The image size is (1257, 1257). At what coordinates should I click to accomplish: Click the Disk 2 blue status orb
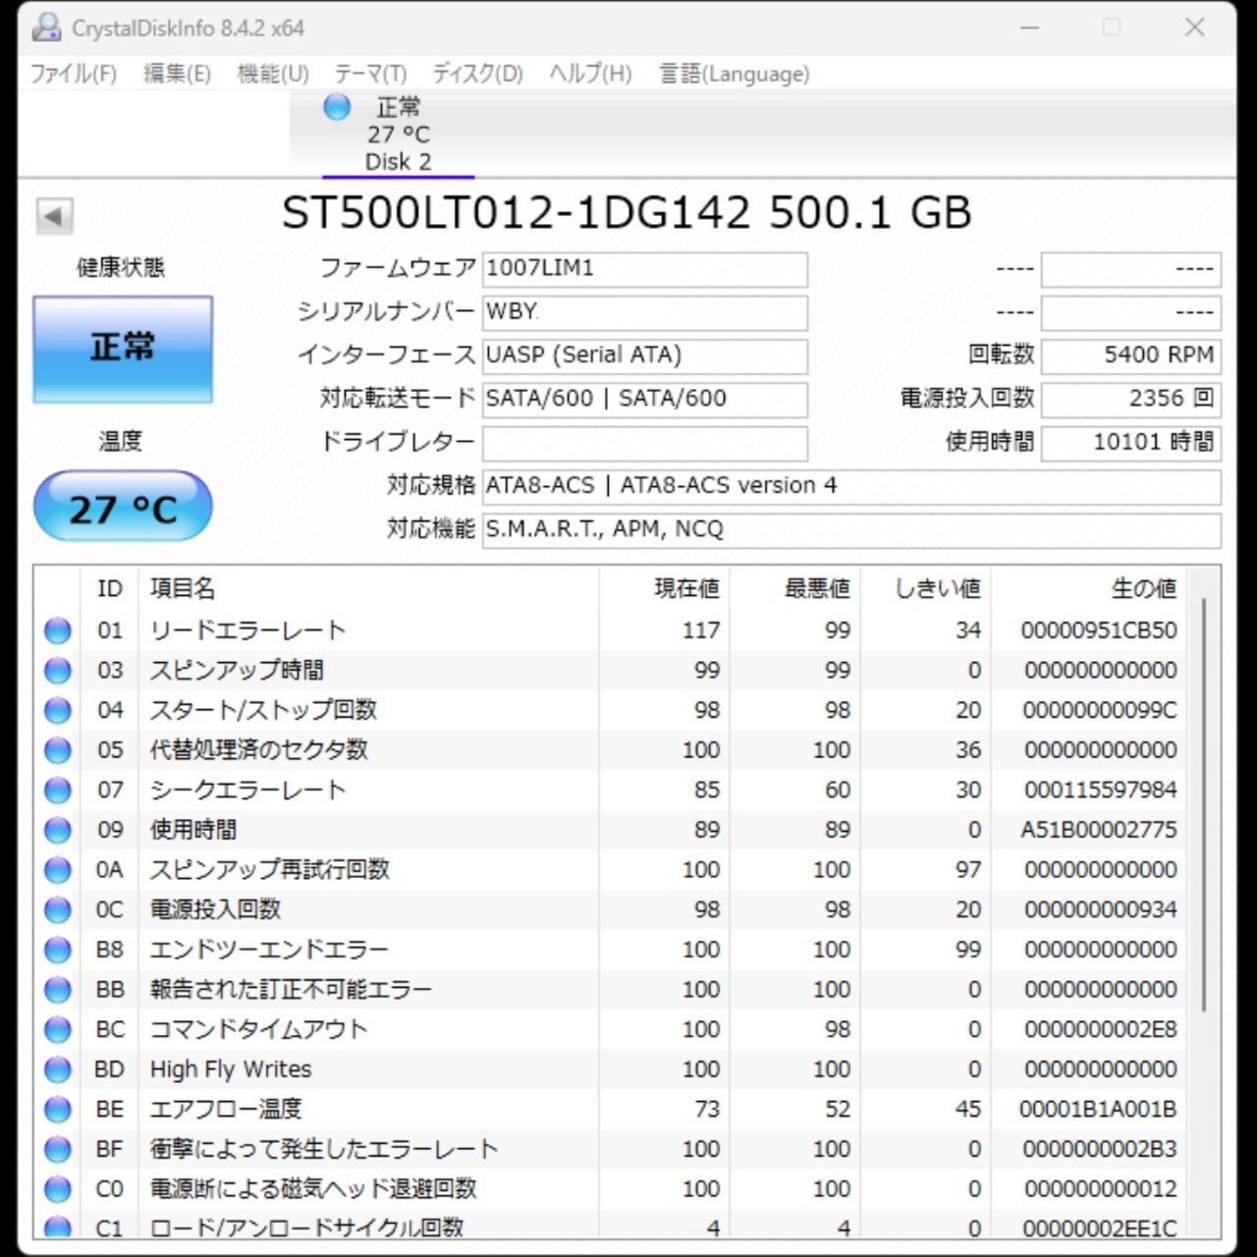pyautogui.click(x=337, y=107)
